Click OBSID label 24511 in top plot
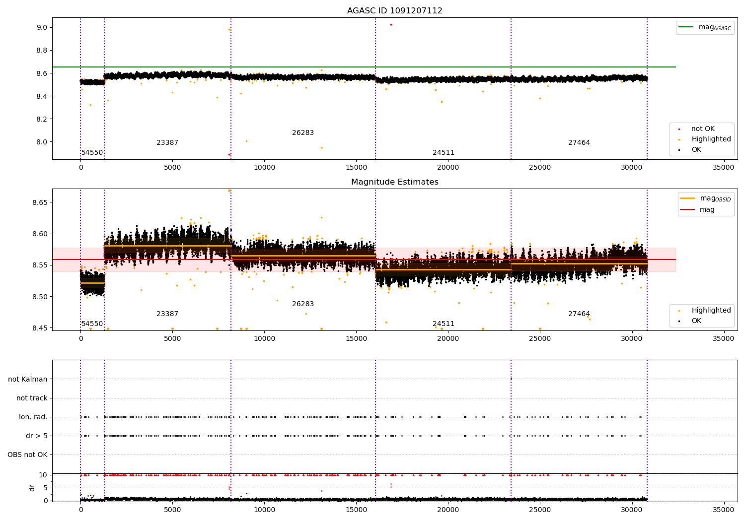The height and width of the screenshot is (521, 745). [x=444, y=153]
